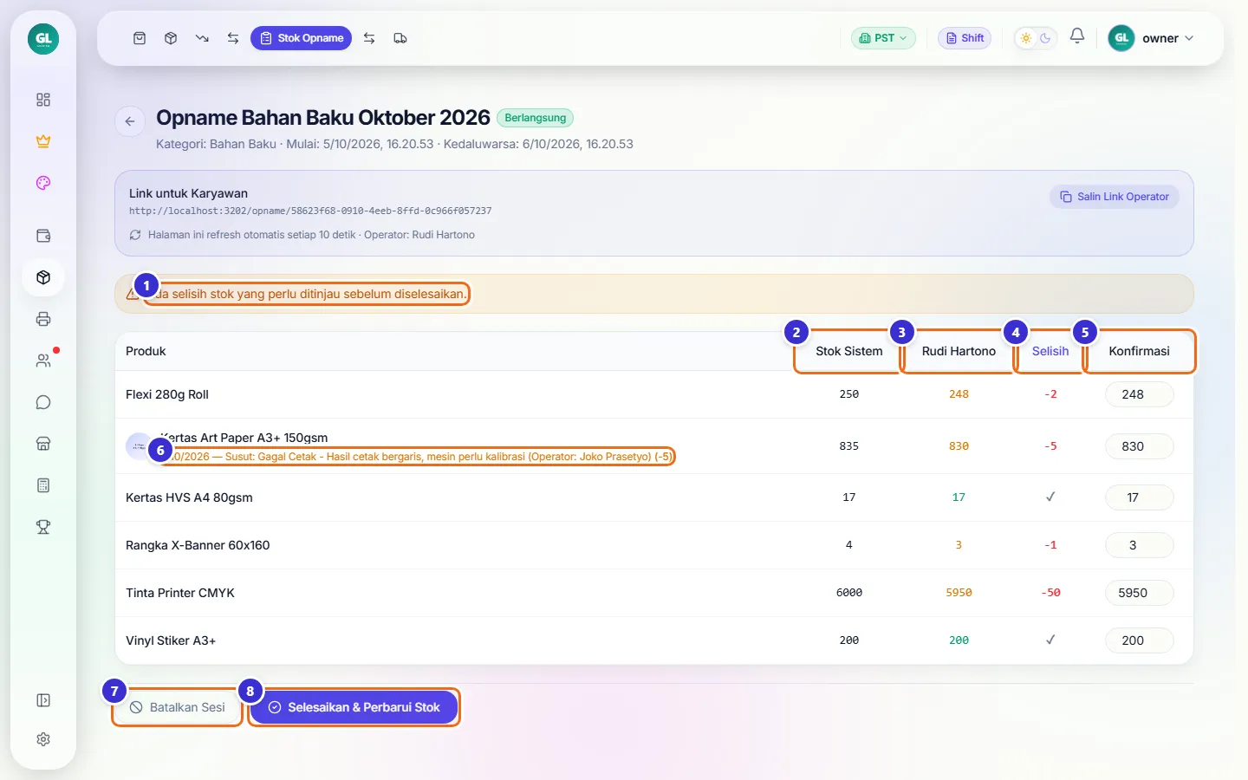Screen dimensions: 1248x780
Task: Click the GL logo at sidebar top
Action: 43,38
